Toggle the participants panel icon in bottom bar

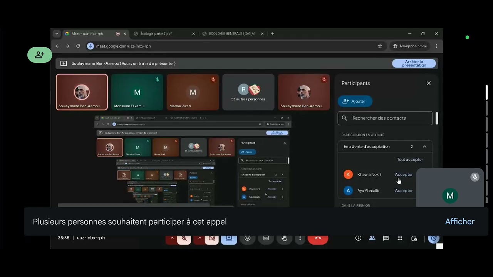pos(372,238)
